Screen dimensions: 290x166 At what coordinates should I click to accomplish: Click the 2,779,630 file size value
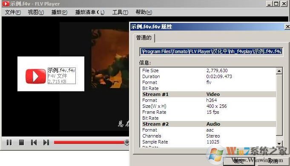[217, 70]
